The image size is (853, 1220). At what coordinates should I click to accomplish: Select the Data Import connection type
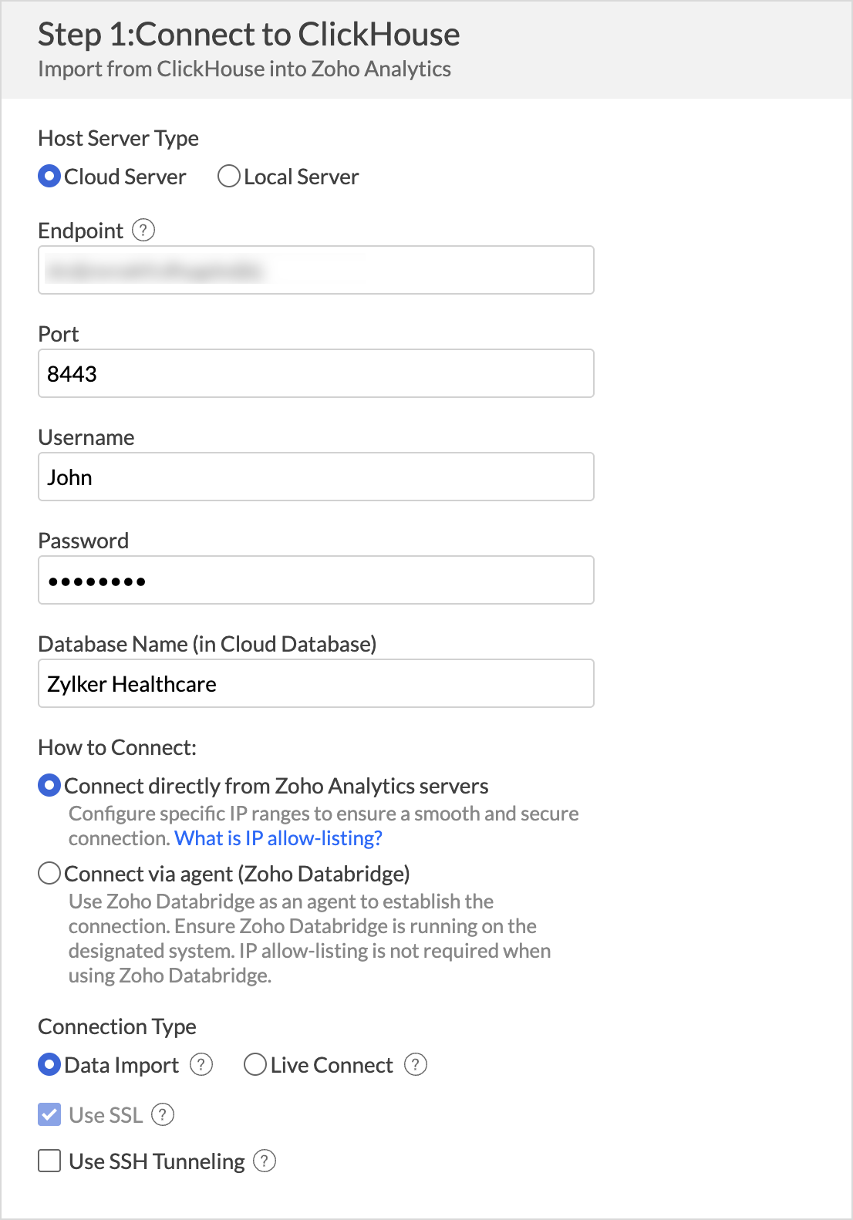click(x=49, y=1065)
